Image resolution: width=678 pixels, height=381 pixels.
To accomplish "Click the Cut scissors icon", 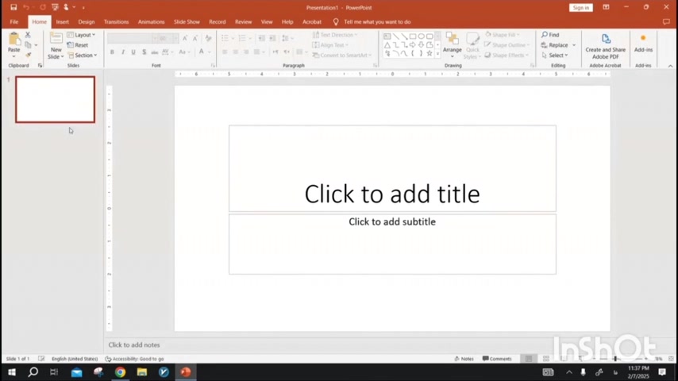I will point(28,35).
